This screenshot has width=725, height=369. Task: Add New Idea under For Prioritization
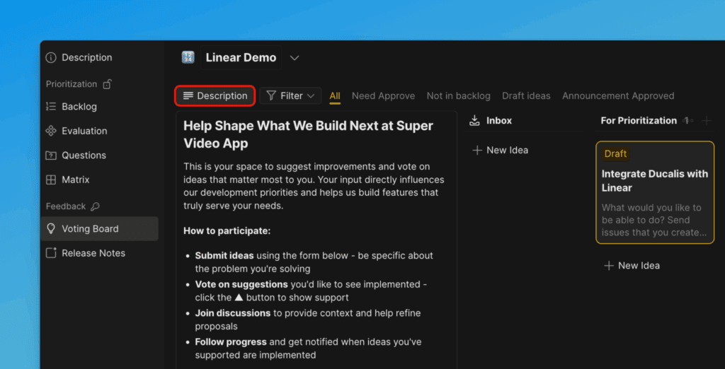coord(632,266)
